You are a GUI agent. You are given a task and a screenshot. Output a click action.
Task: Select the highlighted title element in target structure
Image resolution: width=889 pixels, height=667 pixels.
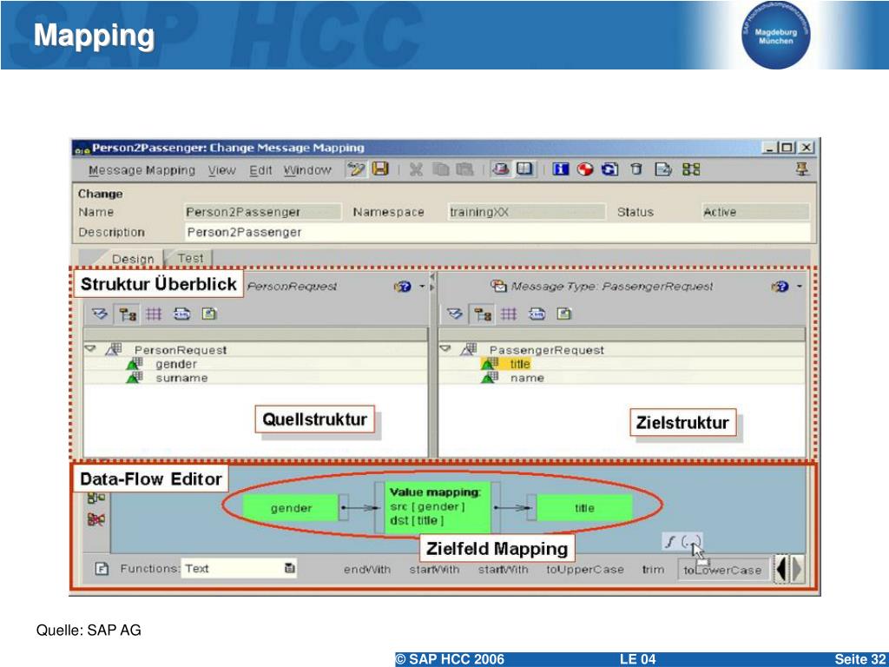point(520,364)
